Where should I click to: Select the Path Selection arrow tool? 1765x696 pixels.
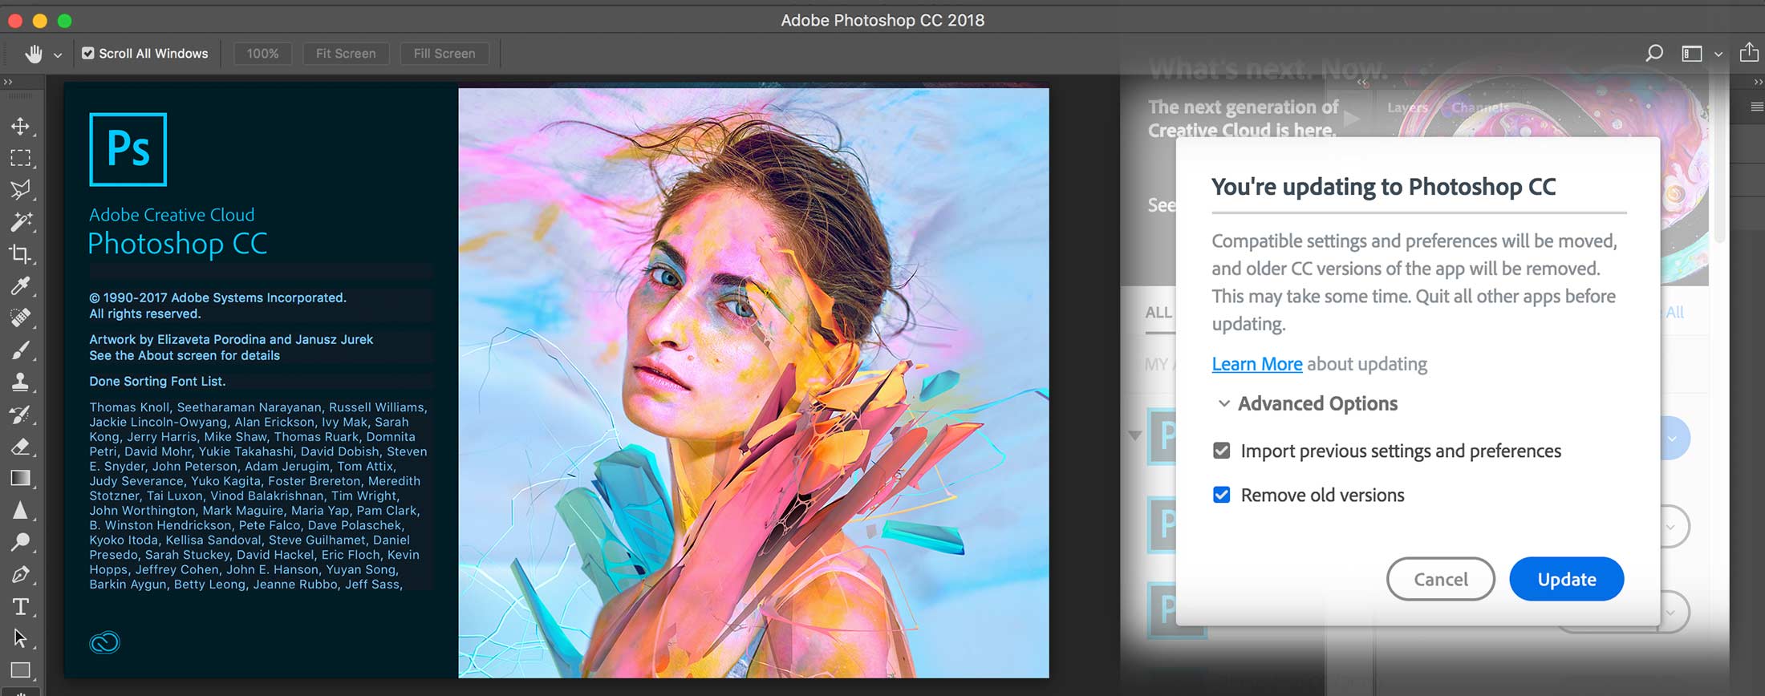click(x=20, y=639)
